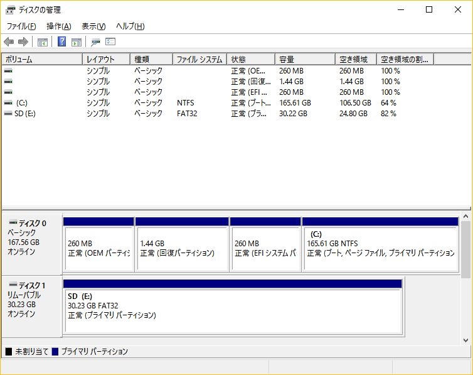Screen dimensions: 473x375
Task: Click the disk pane scroll down arrow
Action: click(x=465, y=340)
